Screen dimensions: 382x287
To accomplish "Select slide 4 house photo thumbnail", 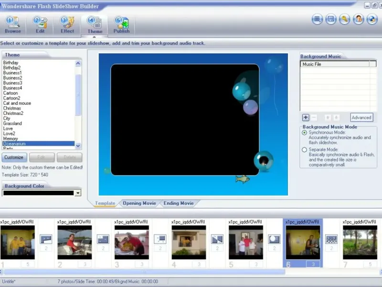I will pyautogui.click(x=189, y=243).
